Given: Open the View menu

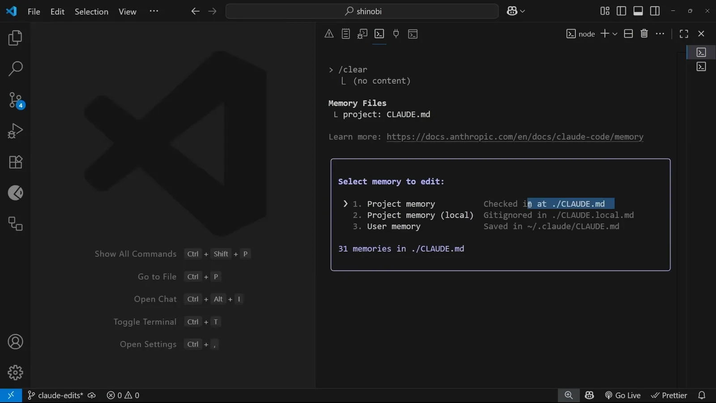Looking at the screenshot, I should click(x=128, y=12).
